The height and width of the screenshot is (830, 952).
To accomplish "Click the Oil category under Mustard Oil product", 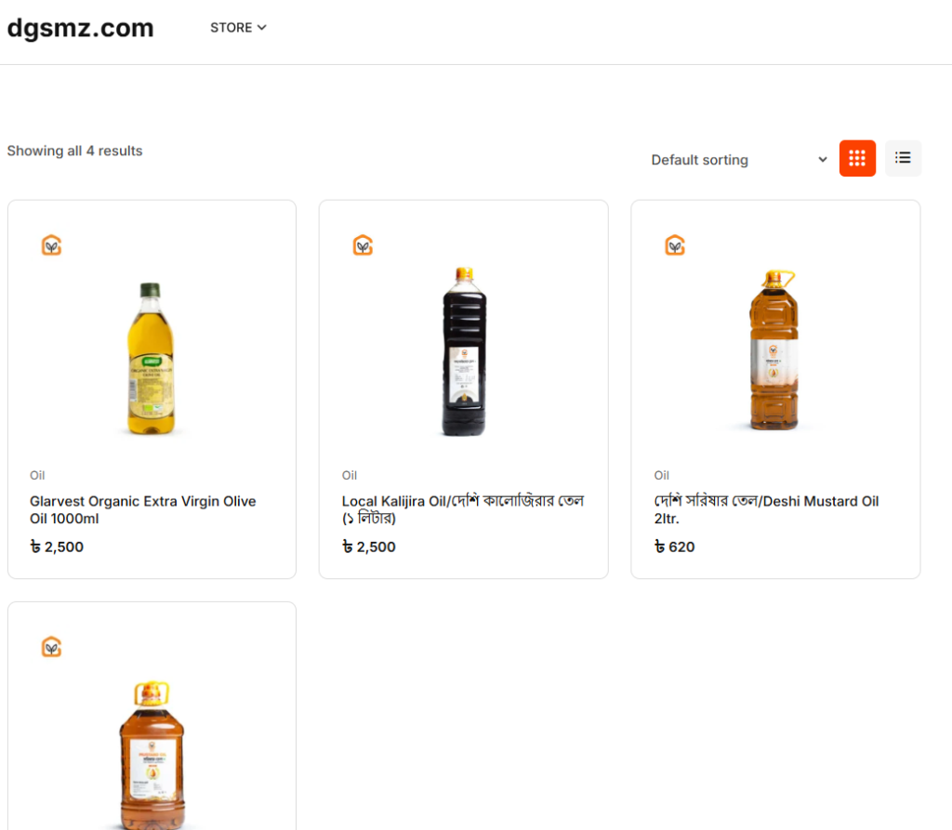I will click(662, 475).
